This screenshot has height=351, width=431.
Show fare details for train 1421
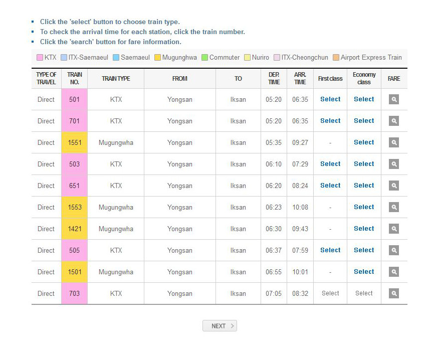coord(394,229)
